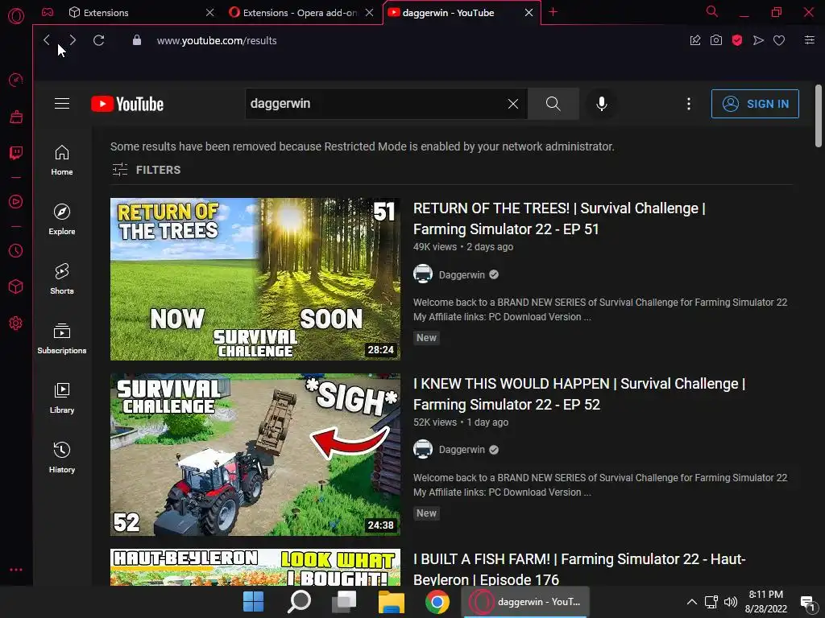
Task: Launch Google Chrome from taskbar
Action: click(x=437, y=602)
